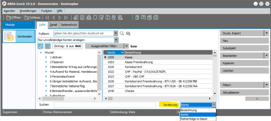Select the Liste tab
This screenshot has height=121, width=271.
click(42, 25)
